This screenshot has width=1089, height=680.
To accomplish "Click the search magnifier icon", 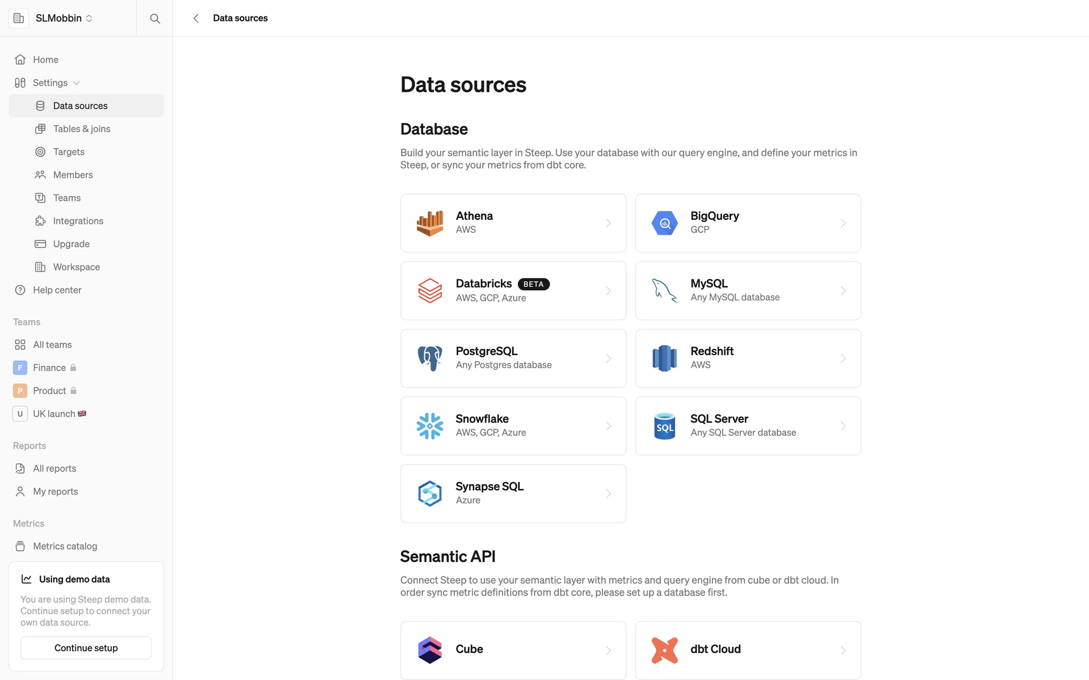I will tap(154, 18).
